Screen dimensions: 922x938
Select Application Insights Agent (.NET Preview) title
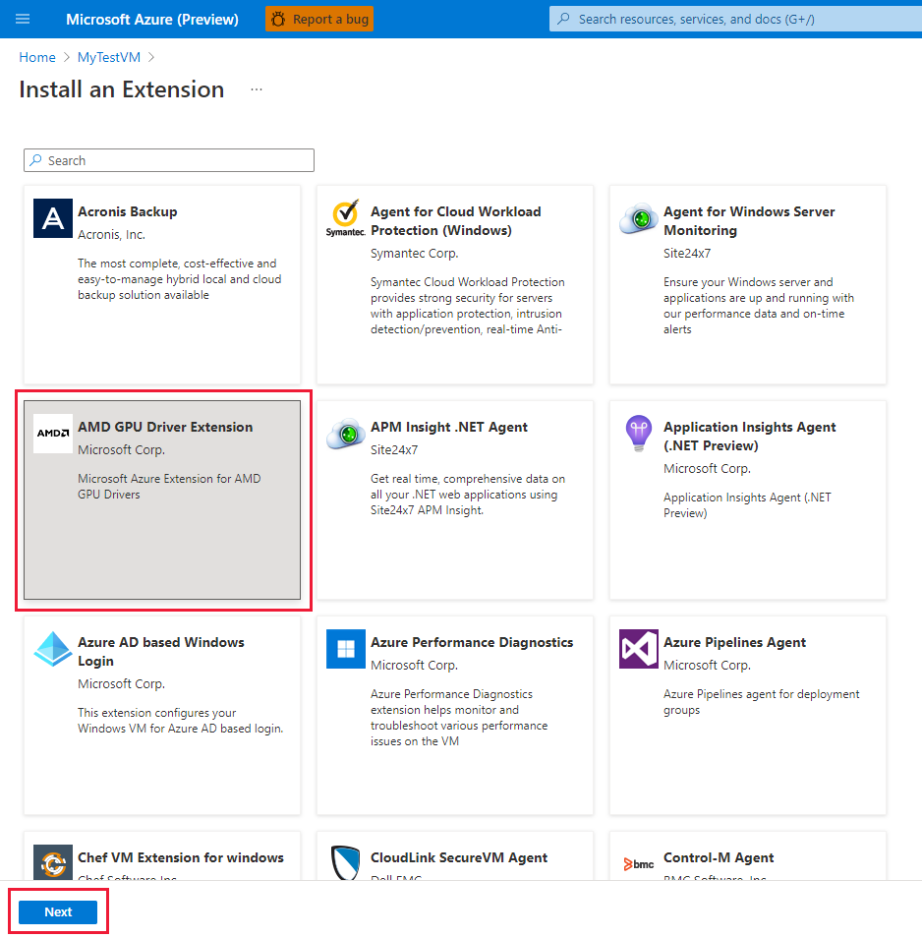tap(749, 437)
